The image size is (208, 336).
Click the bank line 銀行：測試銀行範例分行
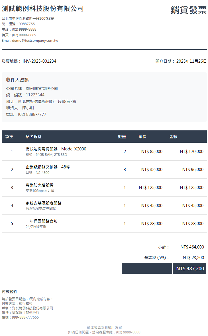pyautogui.click(x=21, y=313)
